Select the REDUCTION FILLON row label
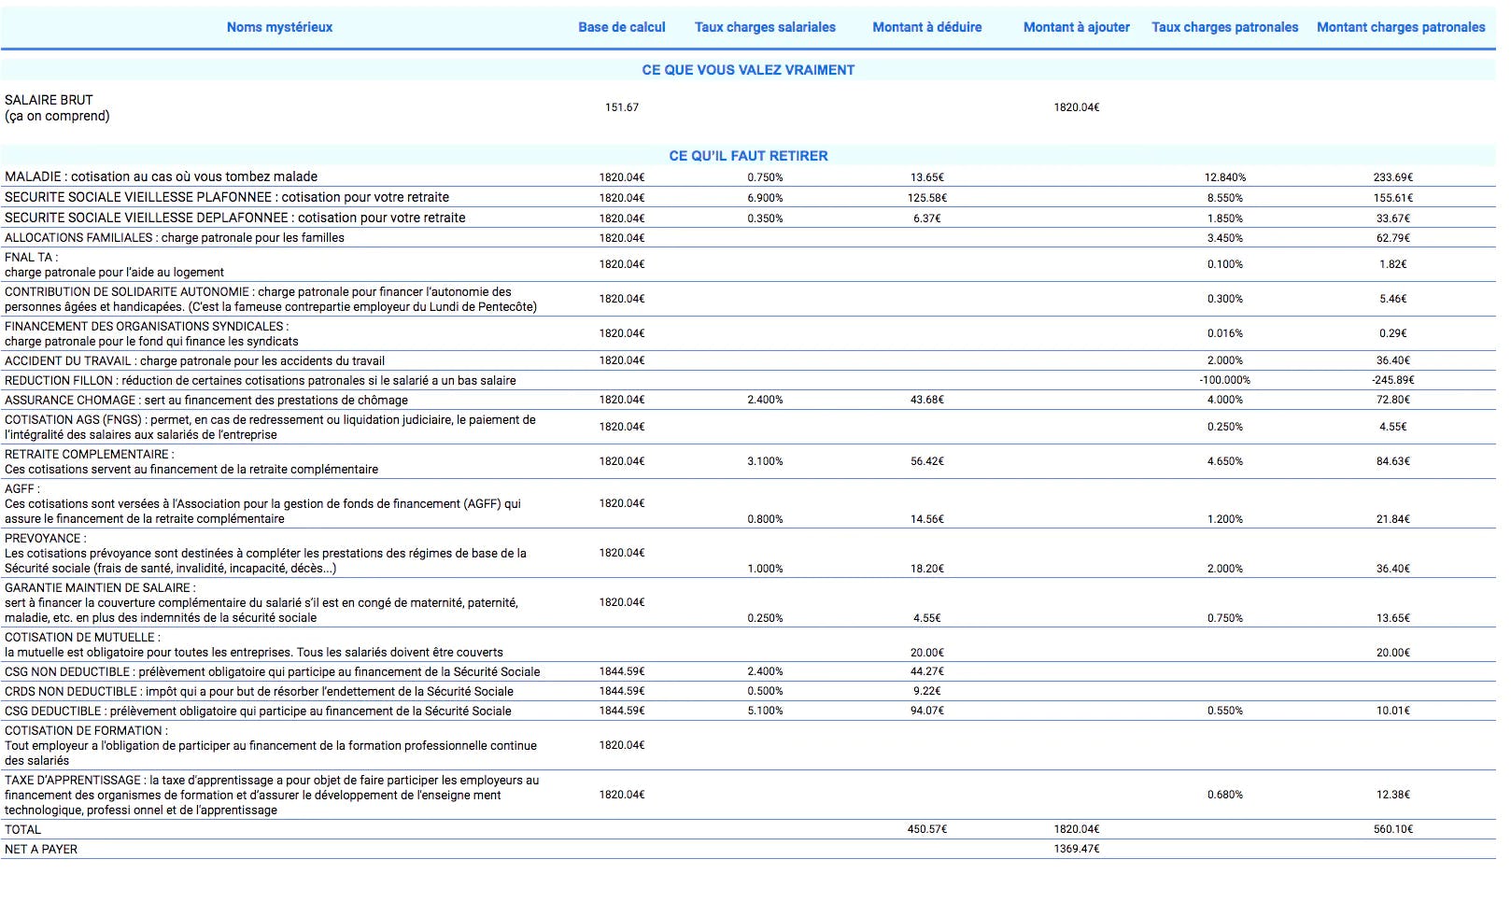The image size is (1511, 902). tap(261, 380)
